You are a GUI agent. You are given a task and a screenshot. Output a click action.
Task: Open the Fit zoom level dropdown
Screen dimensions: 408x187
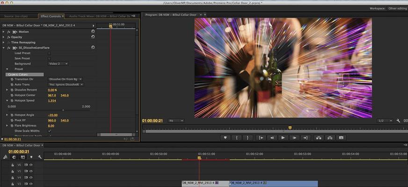[x=176, y=121]
